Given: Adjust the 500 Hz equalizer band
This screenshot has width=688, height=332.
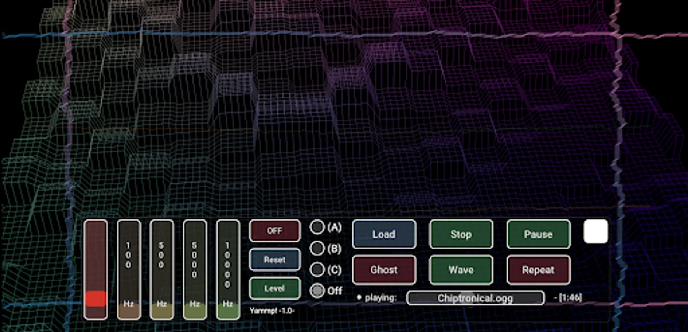Looking at the screenshot, I should click(161, 270).
